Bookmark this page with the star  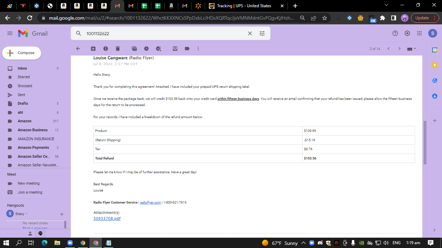[325, 18]
